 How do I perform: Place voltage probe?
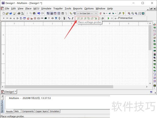pyautogui.click(x=78, y=18)
